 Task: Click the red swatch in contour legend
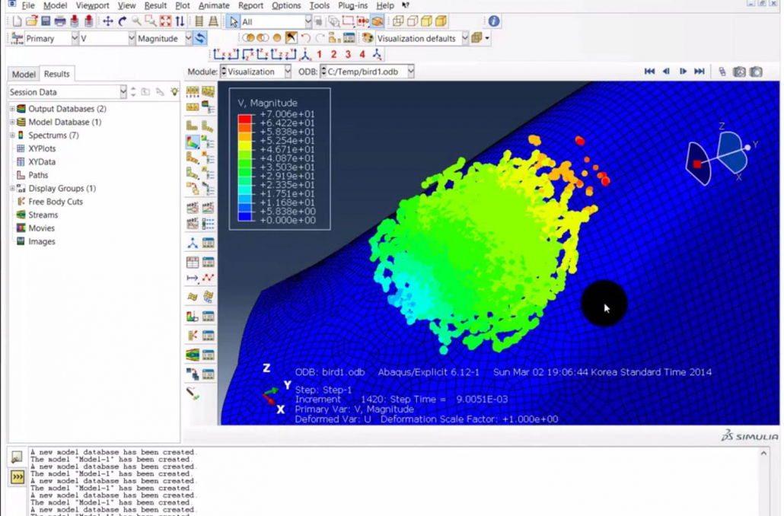coord(244,117)
